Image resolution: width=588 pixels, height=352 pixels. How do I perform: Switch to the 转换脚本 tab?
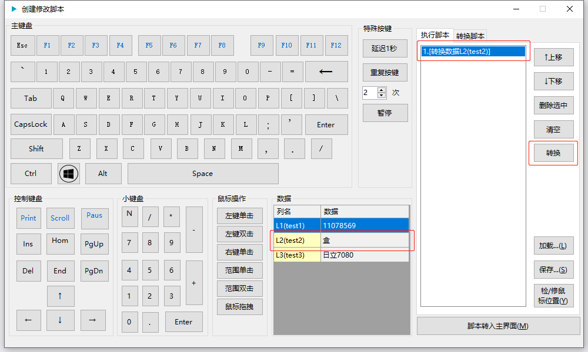470,36
